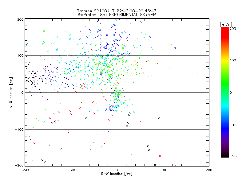246x185 pixels.
Task: Click x-axis tick label '0'
Action: coord(117,170)
